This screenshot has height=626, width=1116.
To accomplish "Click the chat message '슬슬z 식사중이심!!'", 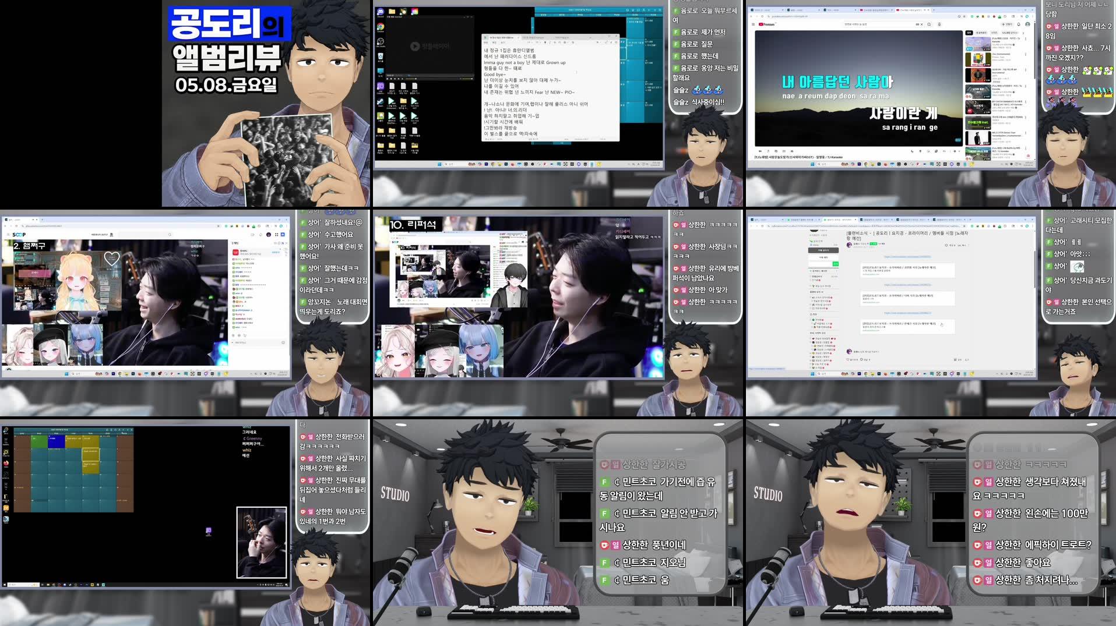I will 699,102.
